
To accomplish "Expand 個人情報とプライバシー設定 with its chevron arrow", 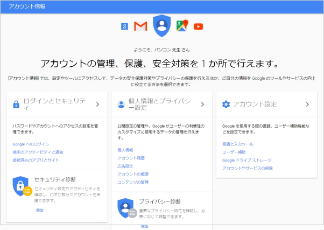I will tap(202, 104).
